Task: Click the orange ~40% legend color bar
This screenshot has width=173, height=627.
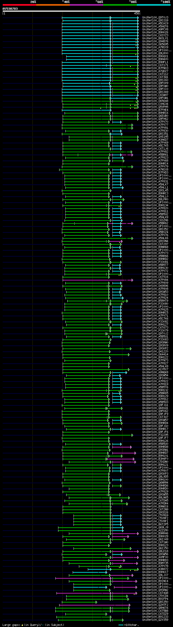Action: 53,5
